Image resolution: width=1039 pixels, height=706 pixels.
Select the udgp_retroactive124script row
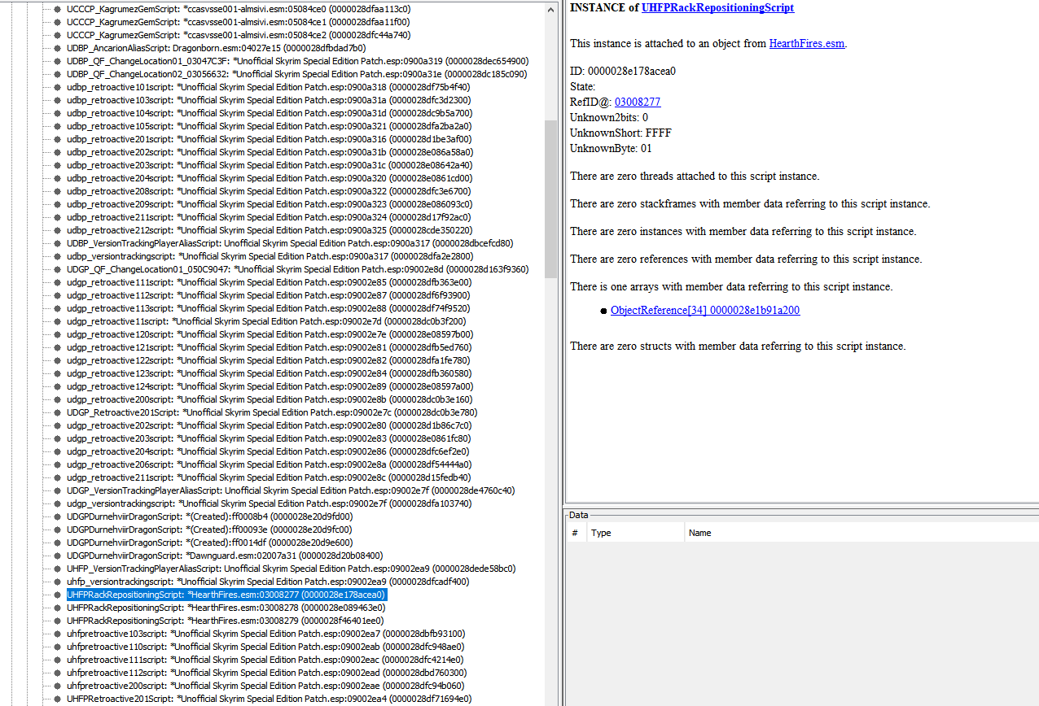coord(270,386)
